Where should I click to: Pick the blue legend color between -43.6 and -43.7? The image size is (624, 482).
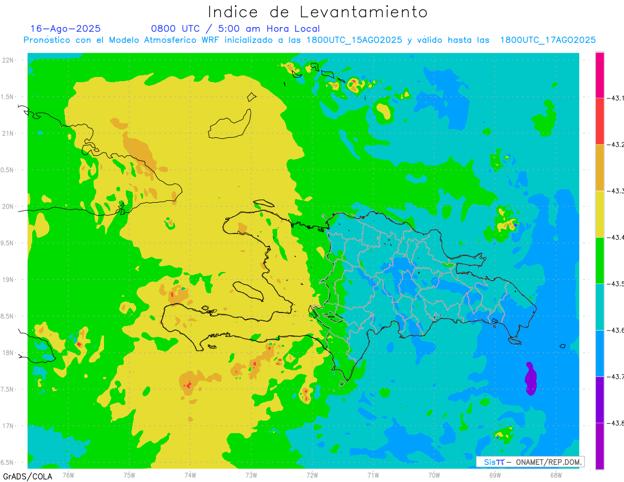coord(600,353)
